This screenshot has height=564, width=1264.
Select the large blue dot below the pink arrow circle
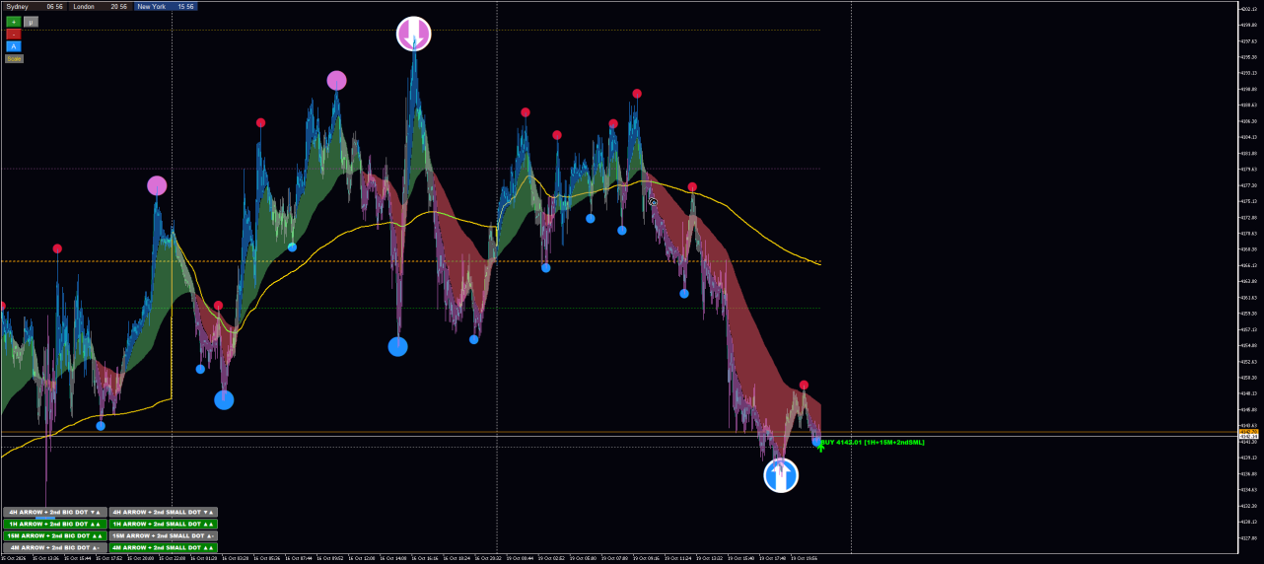tap(397, 346)
